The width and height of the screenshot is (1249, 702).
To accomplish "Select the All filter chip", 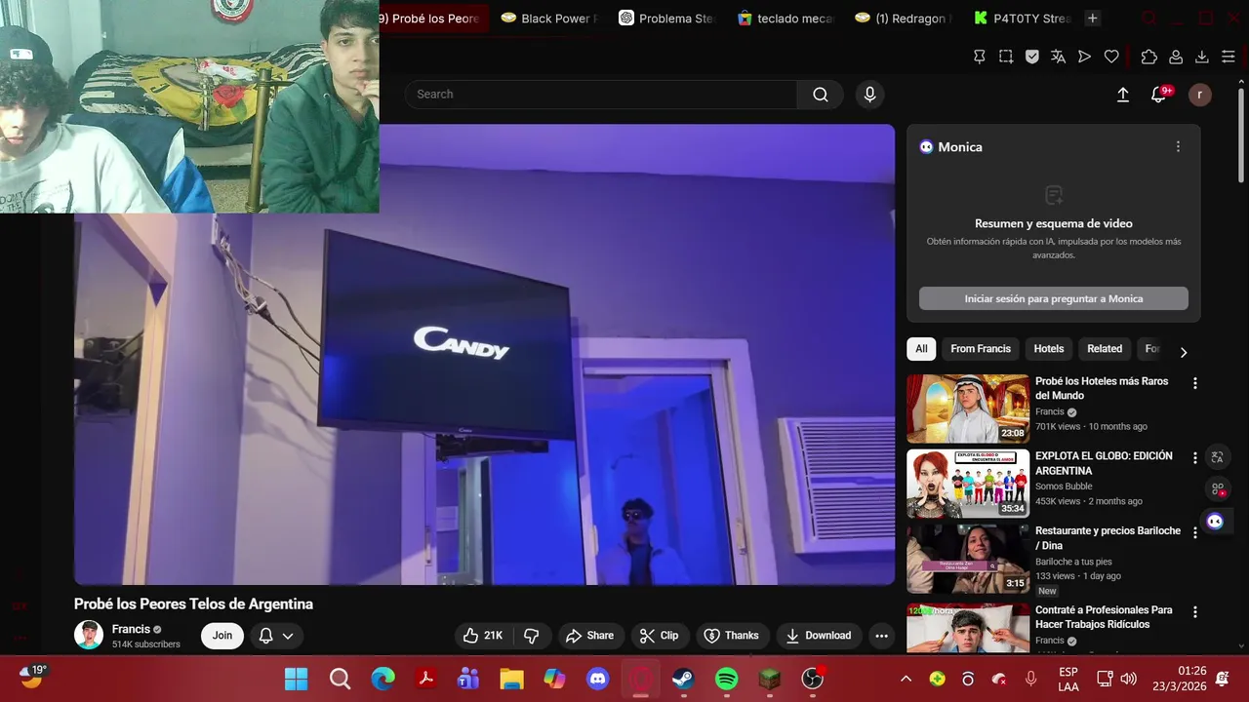I will [921, 349].
